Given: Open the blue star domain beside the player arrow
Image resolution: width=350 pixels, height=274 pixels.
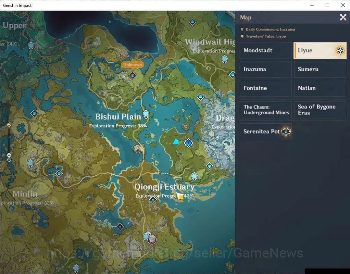Looking at the screenshot, I should tap(188, 143).
